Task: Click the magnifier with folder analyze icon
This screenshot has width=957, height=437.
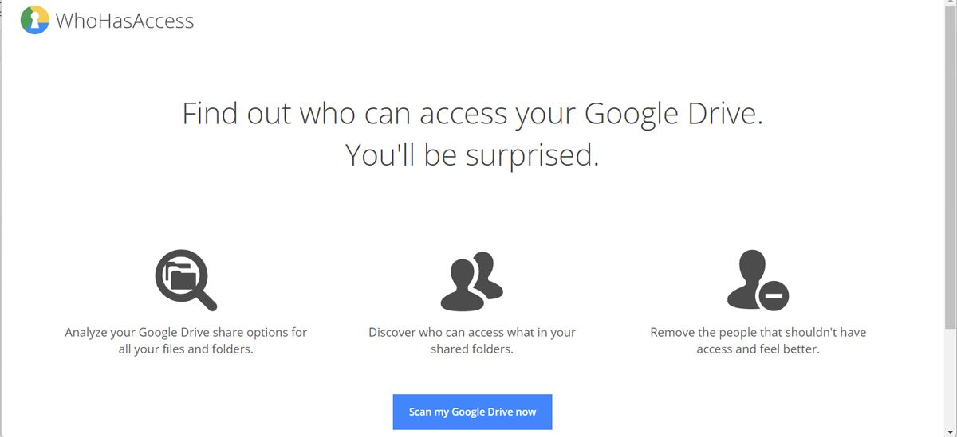Action: tap(185, 279)
